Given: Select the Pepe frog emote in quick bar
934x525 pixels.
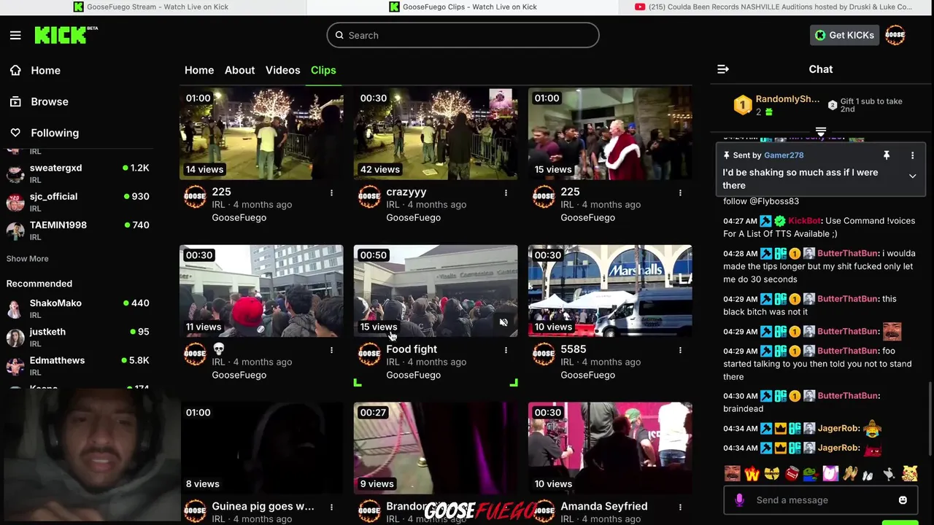Looking at the screenshot, I should click(811, 474).
